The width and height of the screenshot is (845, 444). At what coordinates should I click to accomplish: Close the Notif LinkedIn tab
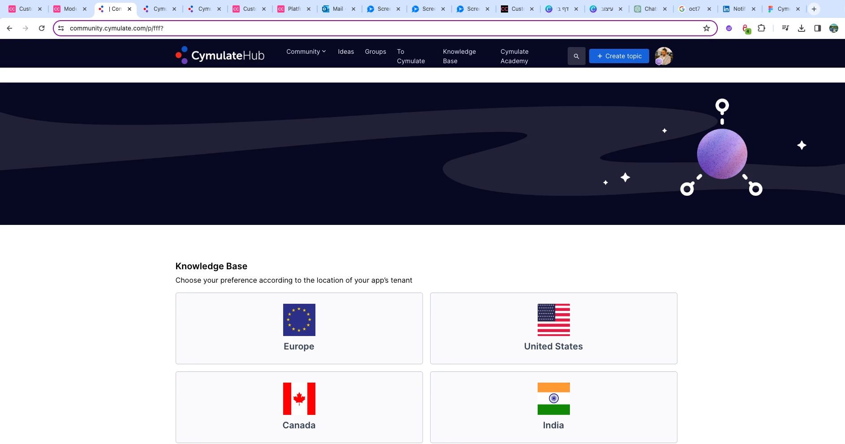(x=754, y=9)
